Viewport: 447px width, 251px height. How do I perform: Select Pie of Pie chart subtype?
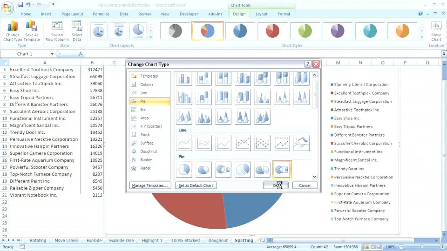coord(223,170)
